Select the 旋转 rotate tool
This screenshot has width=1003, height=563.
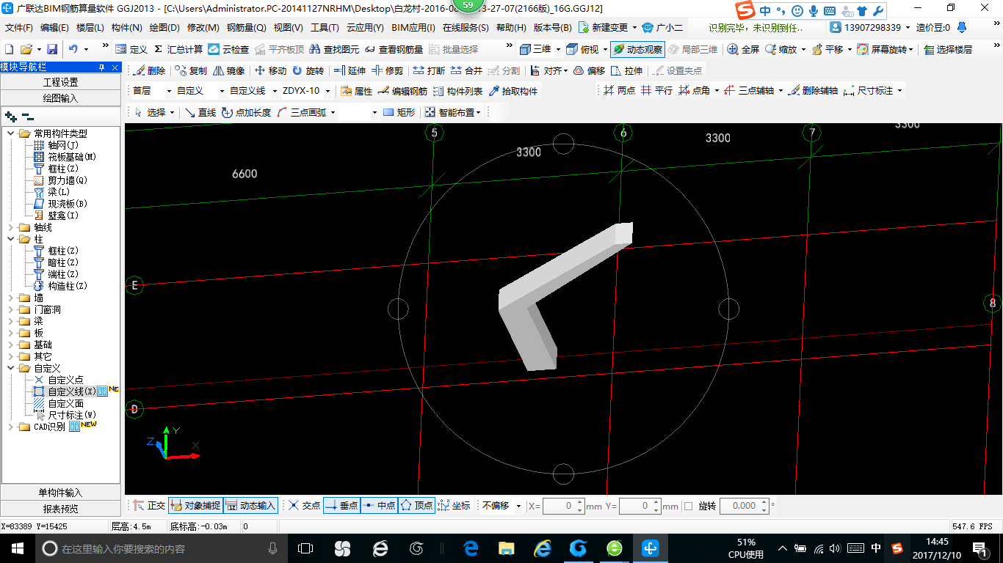(x=308, y=71)
